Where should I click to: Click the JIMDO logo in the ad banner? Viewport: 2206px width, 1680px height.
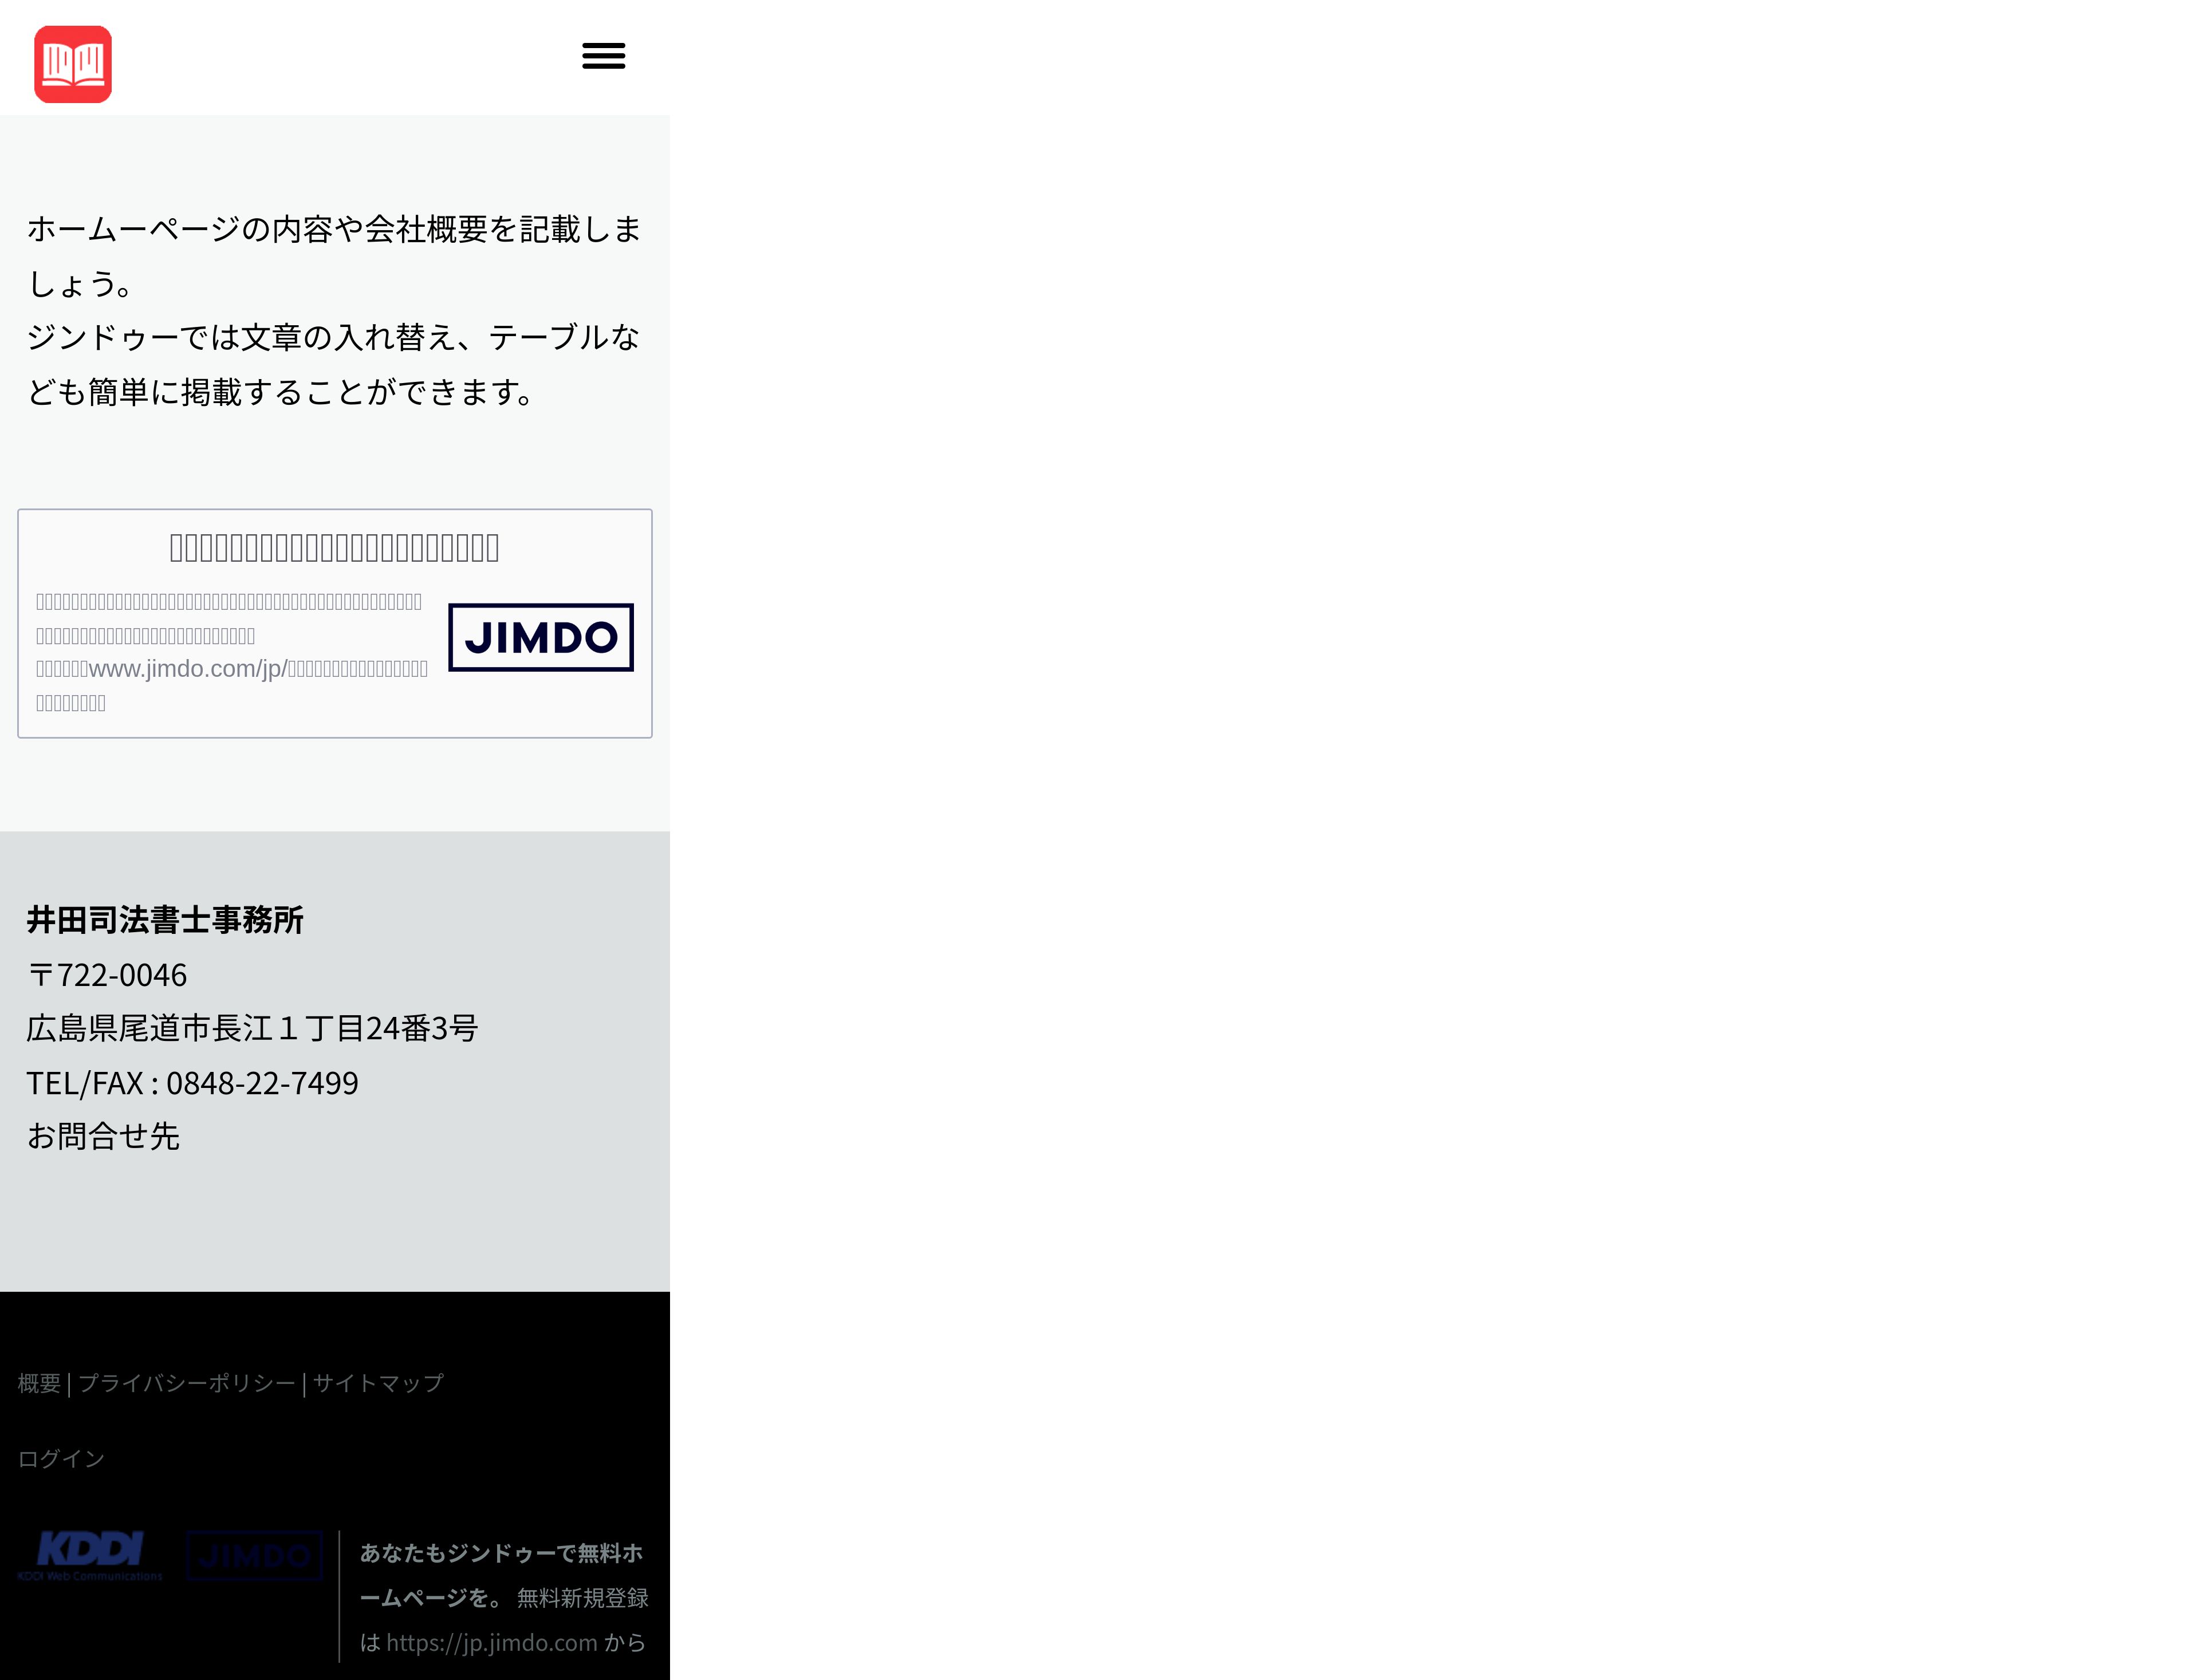[x=540, y=637]
